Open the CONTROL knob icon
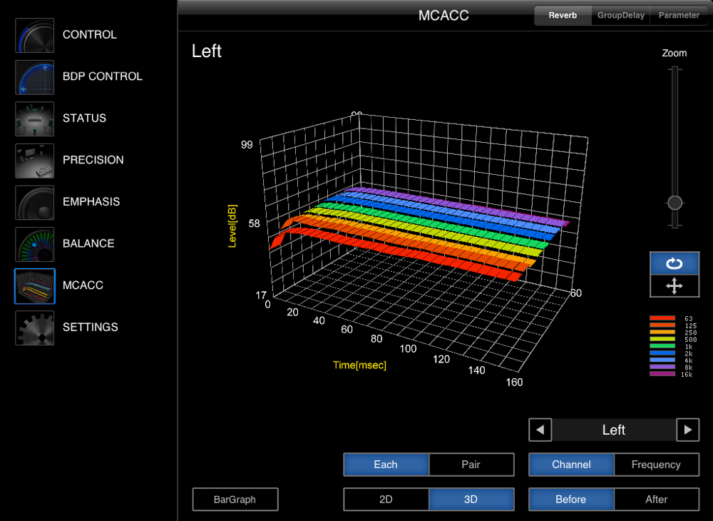The image size is (713, 521). (34, 36)
